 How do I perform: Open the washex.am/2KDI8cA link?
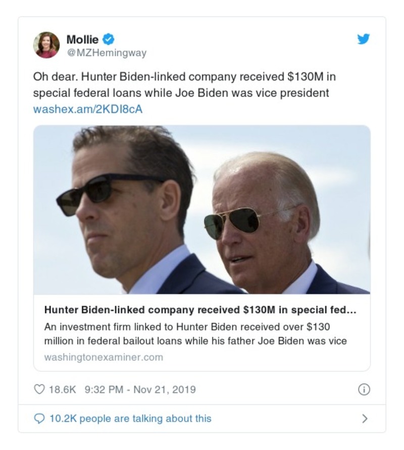pyautogui.click(x=88, y=109)
